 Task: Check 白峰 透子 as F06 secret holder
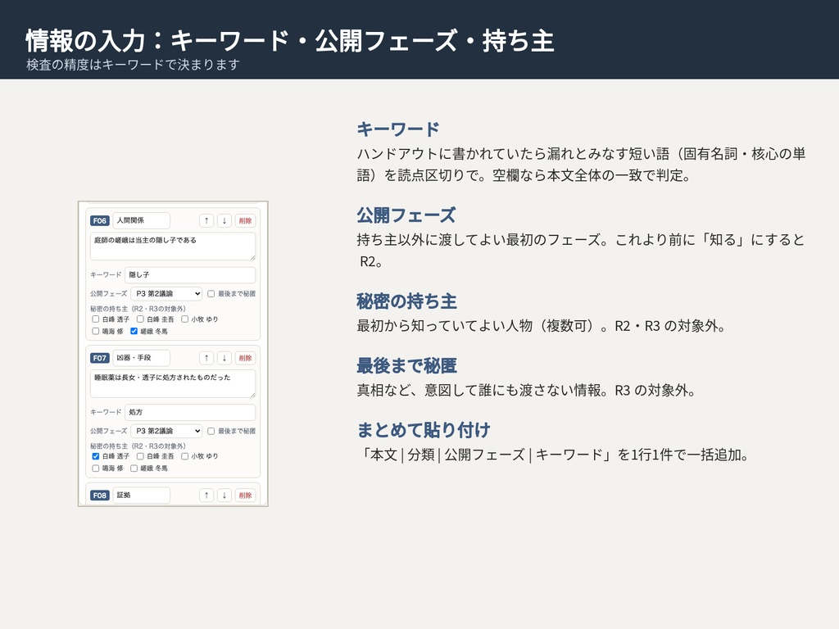pyautogui.click(x=96, y=319)
